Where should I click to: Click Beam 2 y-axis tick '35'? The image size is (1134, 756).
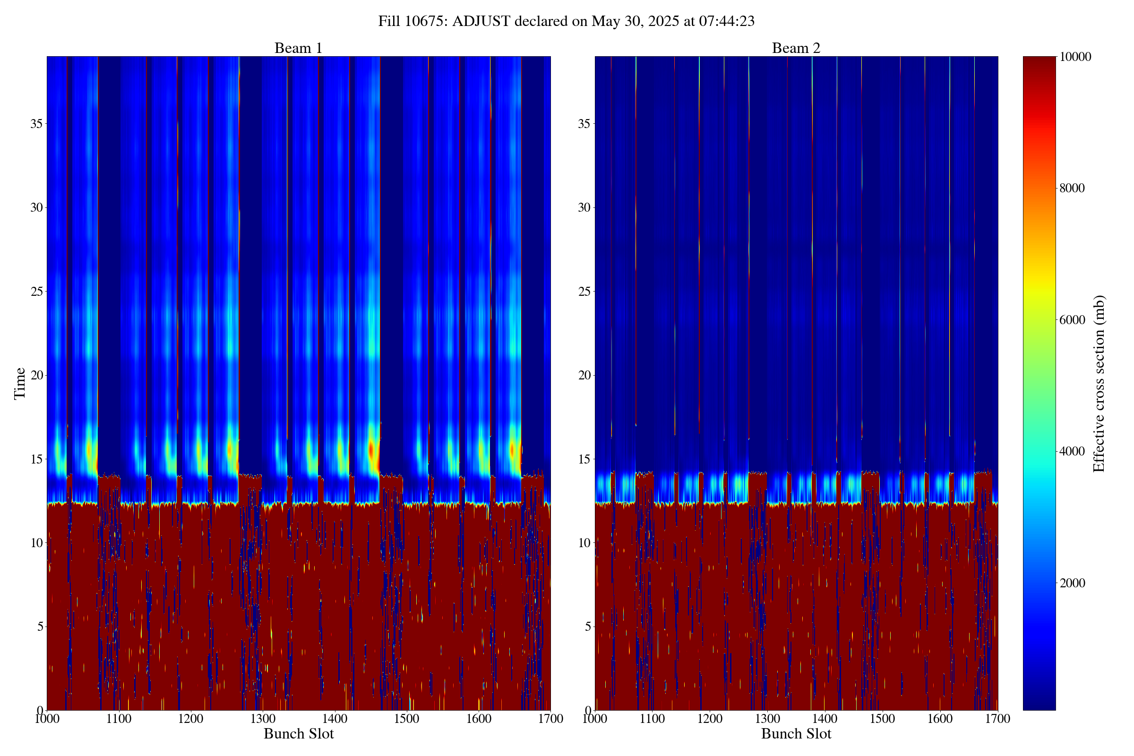[584, 124]
